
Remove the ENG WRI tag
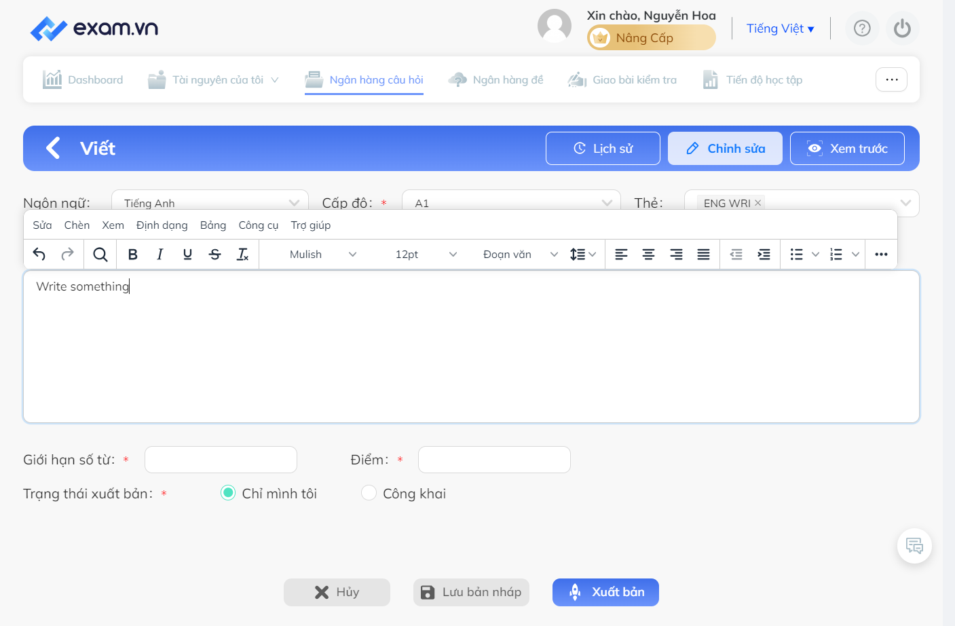point(758,203)
